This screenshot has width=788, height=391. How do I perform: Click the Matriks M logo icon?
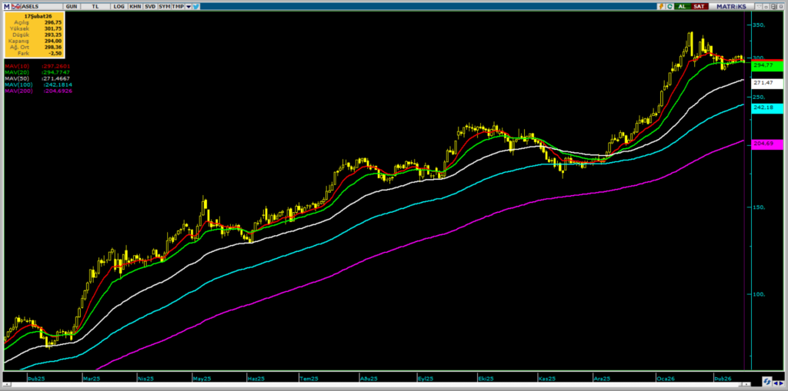coord(6,6)
